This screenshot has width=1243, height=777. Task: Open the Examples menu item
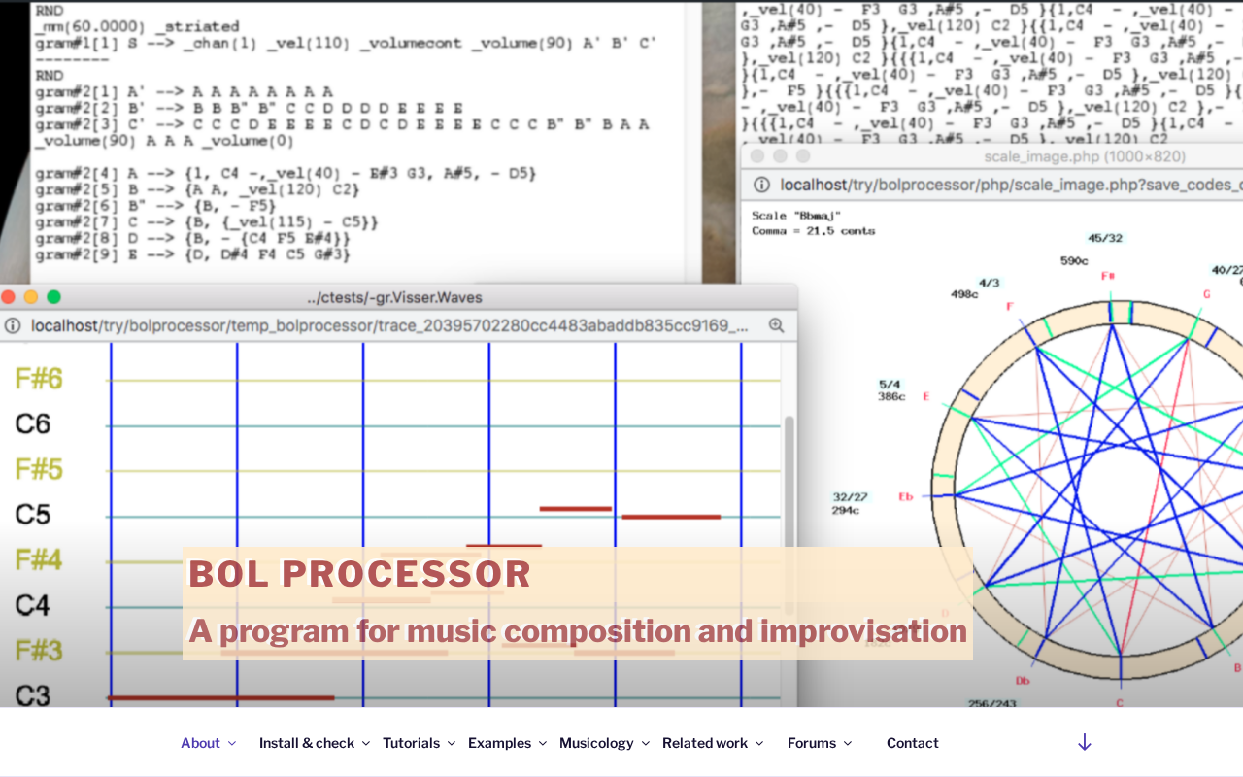pos(499,743)
